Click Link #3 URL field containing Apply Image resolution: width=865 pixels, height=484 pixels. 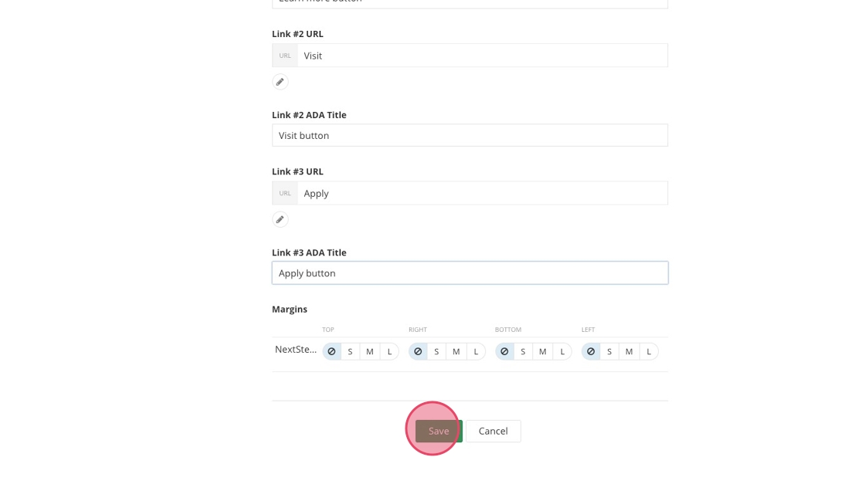[482, 193]
